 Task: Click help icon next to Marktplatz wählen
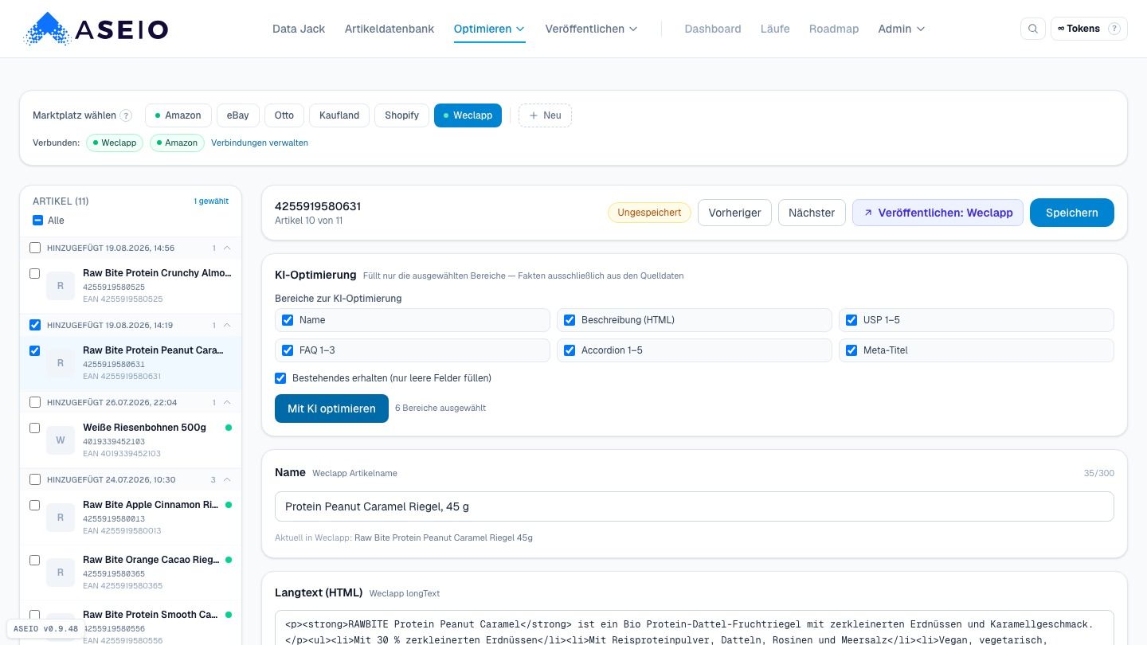tap(126, 115)
